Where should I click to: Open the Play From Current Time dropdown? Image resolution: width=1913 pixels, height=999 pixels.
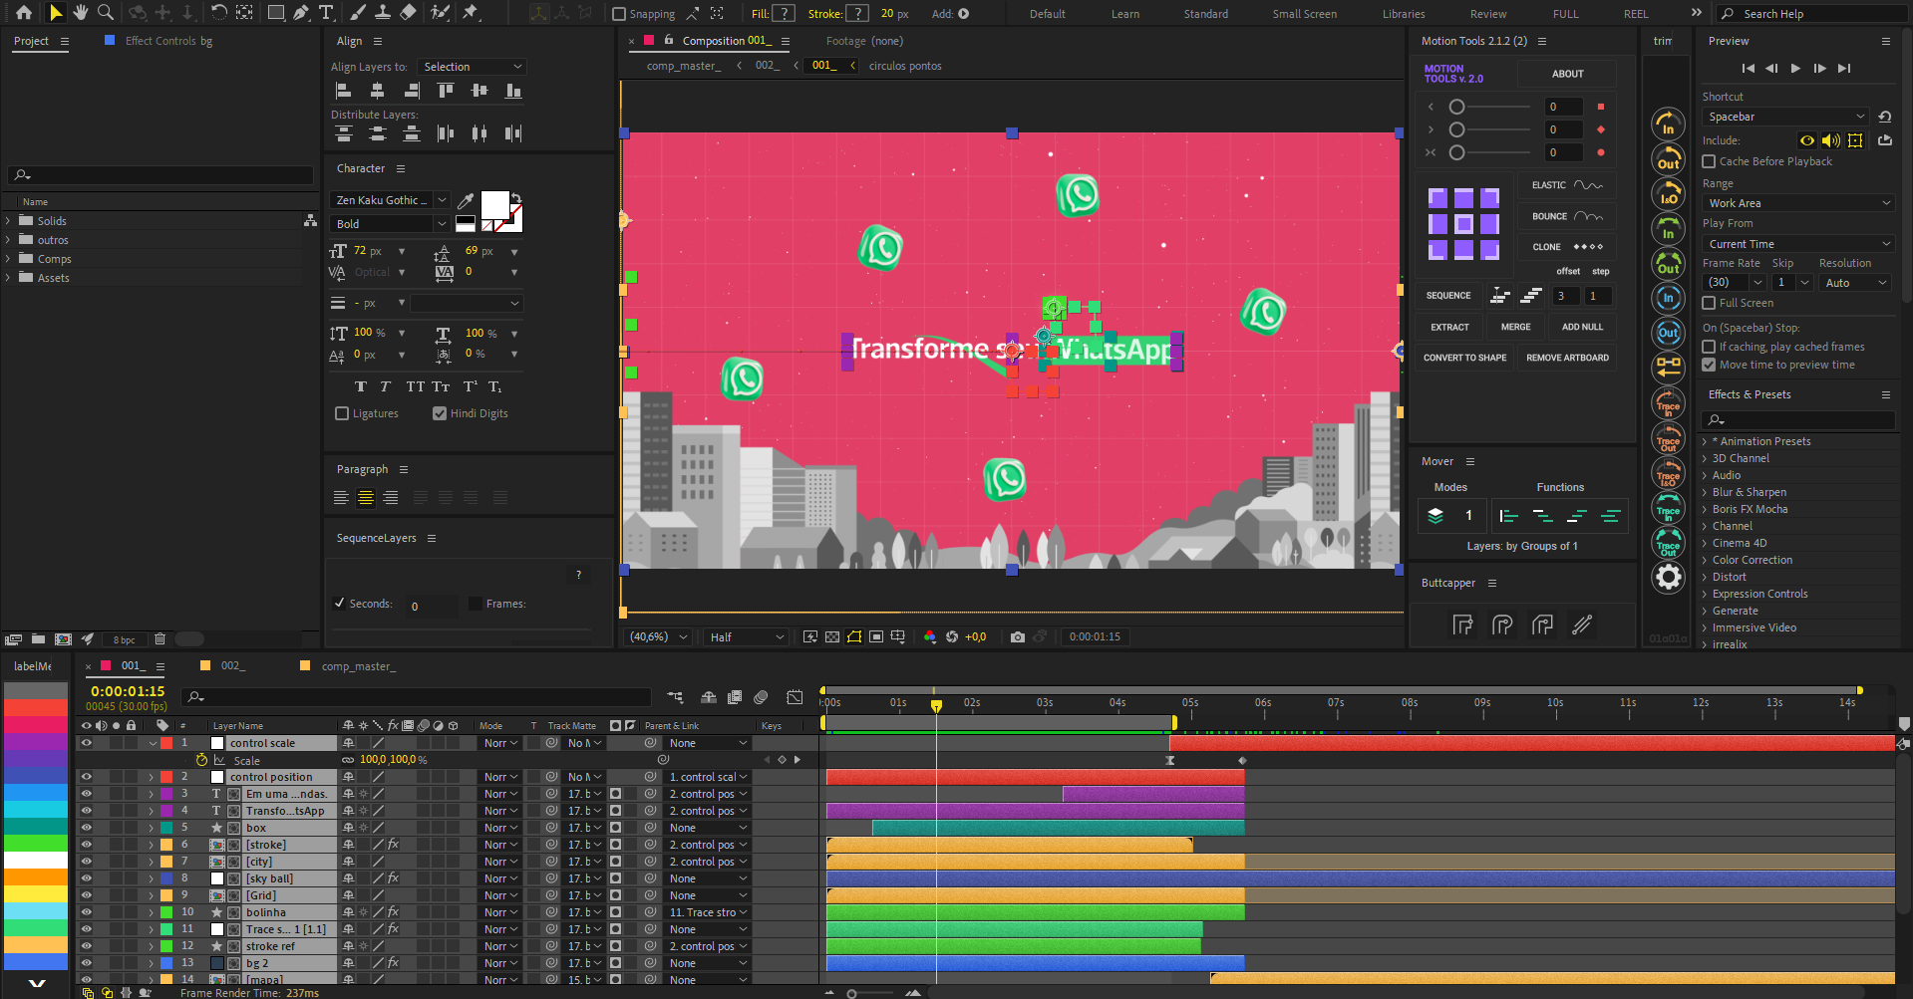(1798, 244)
